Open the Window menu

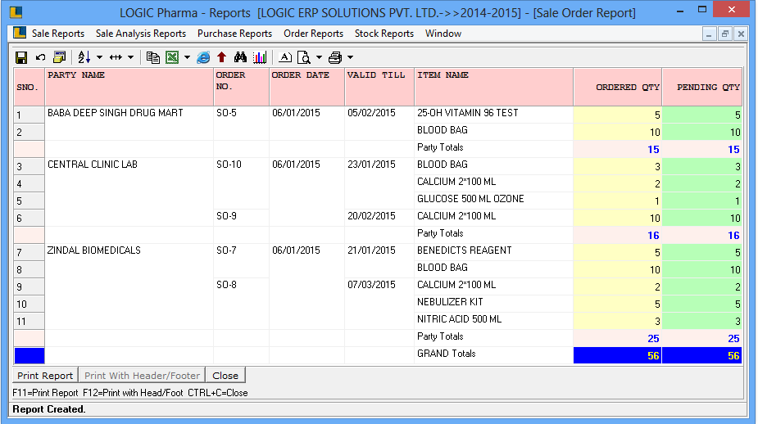click(x=443, y=34)
